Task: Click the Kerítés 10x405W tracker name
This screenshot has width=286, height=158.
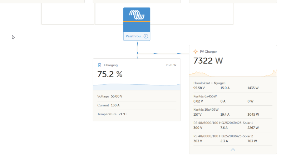Action: click(206, 110)
